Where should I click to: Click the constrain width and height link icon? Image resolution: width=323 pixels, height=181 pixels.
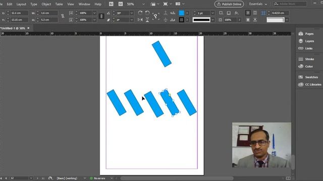(x=63, y=16)
